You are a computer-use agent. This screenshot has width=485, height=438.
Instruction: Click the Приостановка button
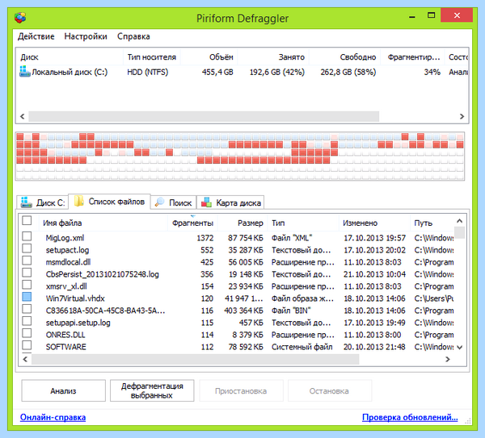[x=241, y=390]
